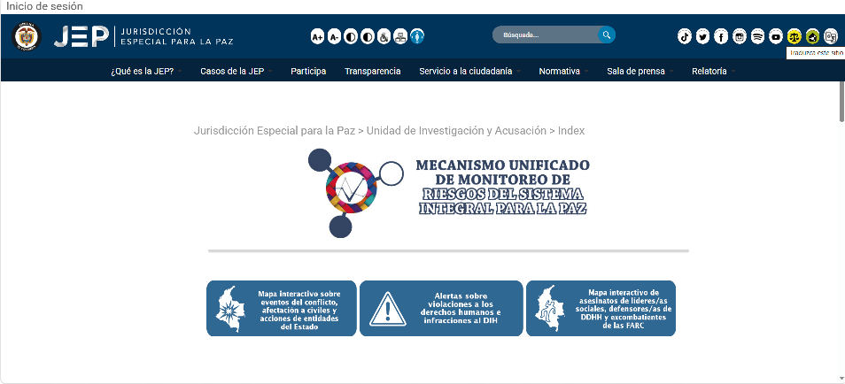Open the JEP TikTok profile icon
The width and height of the screenshot is (845, 384).
tap(685, 36)
